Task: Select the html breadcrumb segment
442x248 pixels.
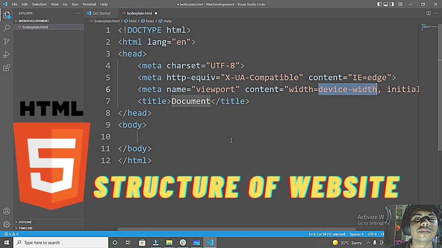Action: (x=131, y=21)
